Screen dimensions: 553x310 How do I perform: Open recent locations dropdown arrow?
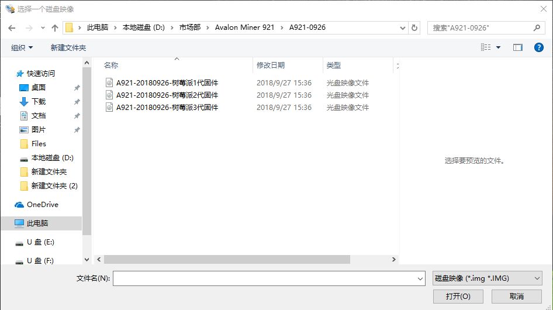[43, 28]
